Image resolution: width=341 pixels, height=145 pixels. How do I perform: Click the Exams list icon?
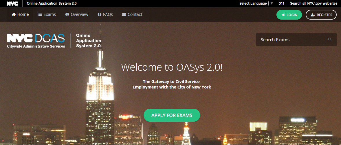point(40,14)
